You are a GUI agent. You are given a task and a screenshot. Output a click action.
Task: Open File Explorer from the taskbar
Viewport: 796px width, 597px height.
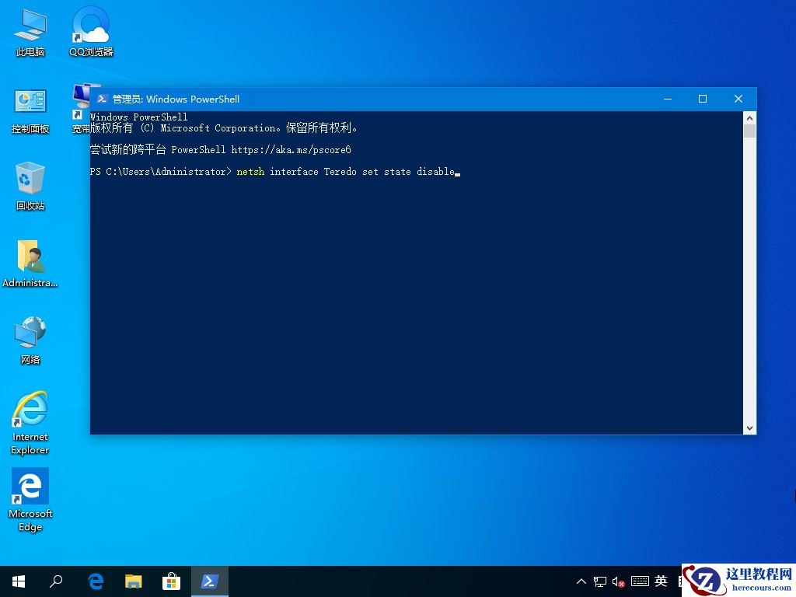[134, 581]
